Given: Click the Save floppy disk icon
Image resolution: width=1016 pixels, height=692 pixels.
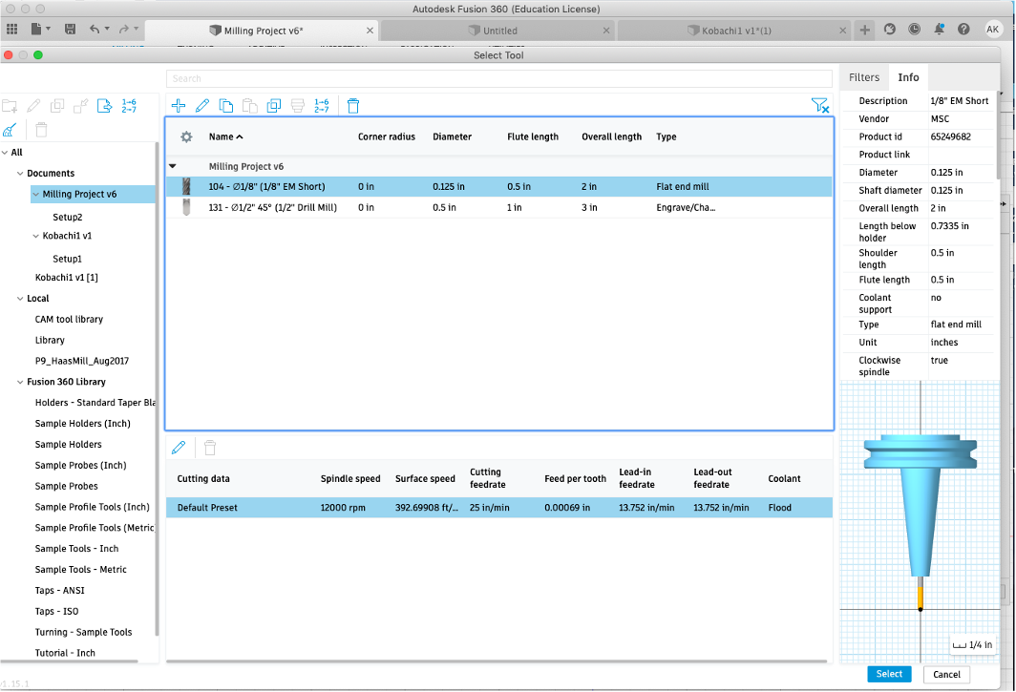Looking at the screenshot, I should 70,30.
